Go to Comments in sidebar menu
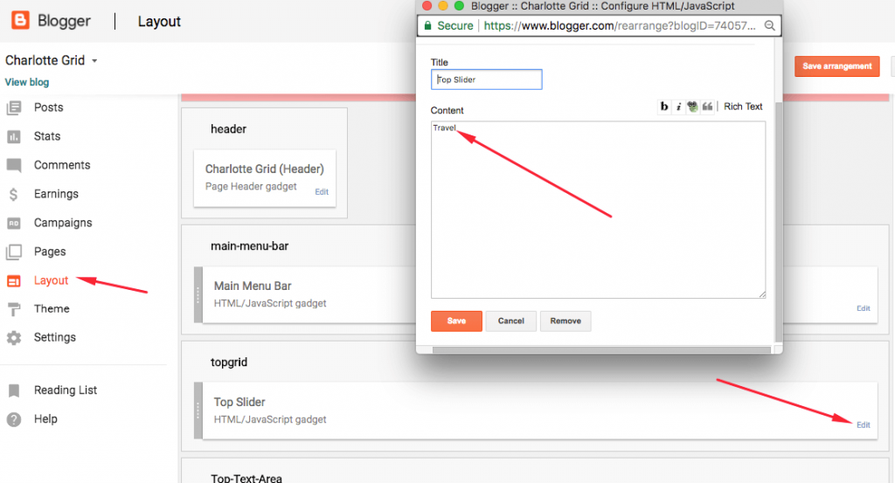This screenshot has height=483, width=895. point(62,165)
